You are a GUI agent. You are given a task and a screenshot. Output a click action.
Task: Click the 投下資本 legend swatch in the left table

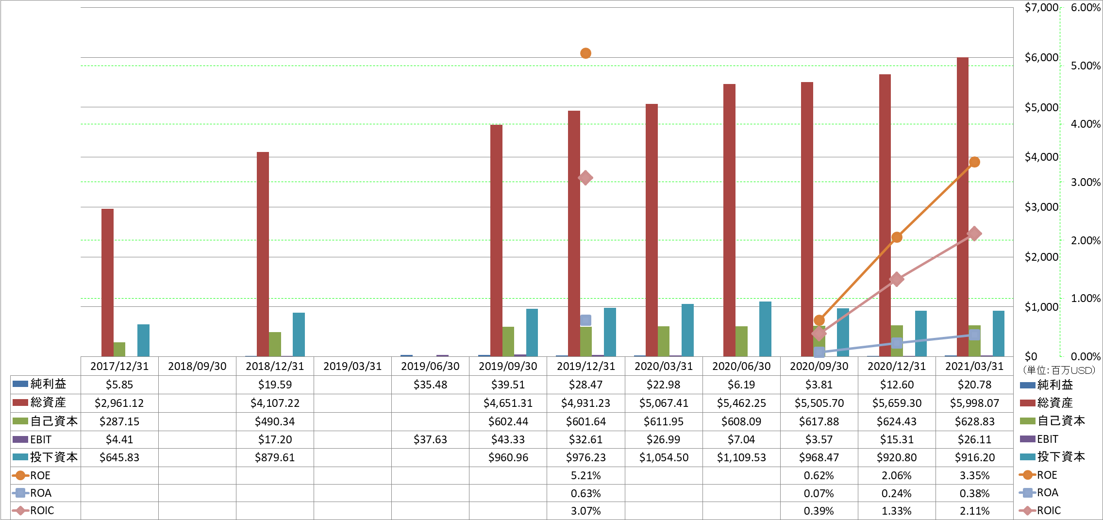point(20,457)
